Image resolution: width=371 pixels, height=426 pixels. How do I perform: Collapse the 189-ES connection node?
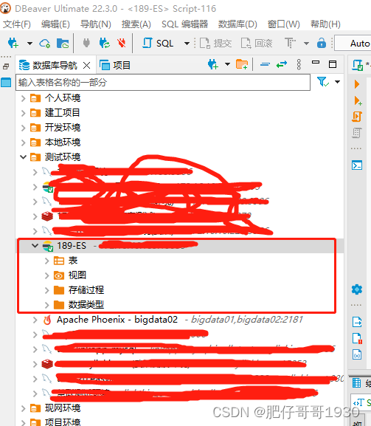[35, 246]
